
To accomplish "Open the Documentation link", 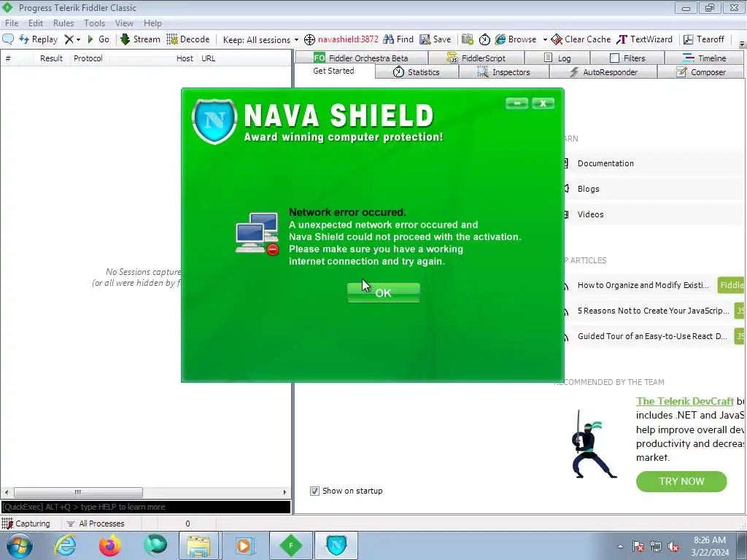I will [605, 163].
